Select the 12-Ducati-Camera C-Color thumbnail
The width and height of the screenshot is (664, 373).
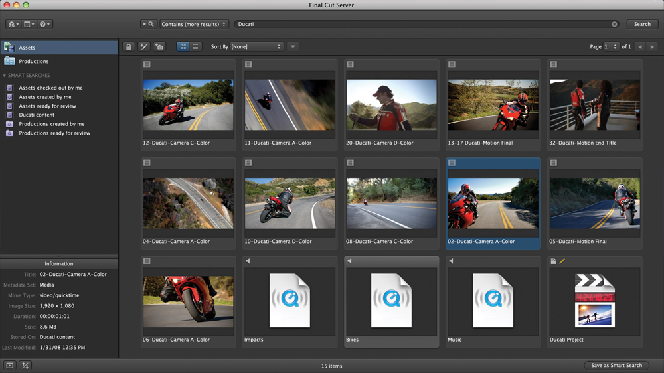tap(188, 105)
